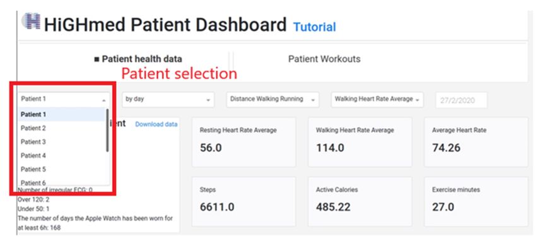
Task: Choose Patient 5 from the list
Action: [x=62, y=169]
